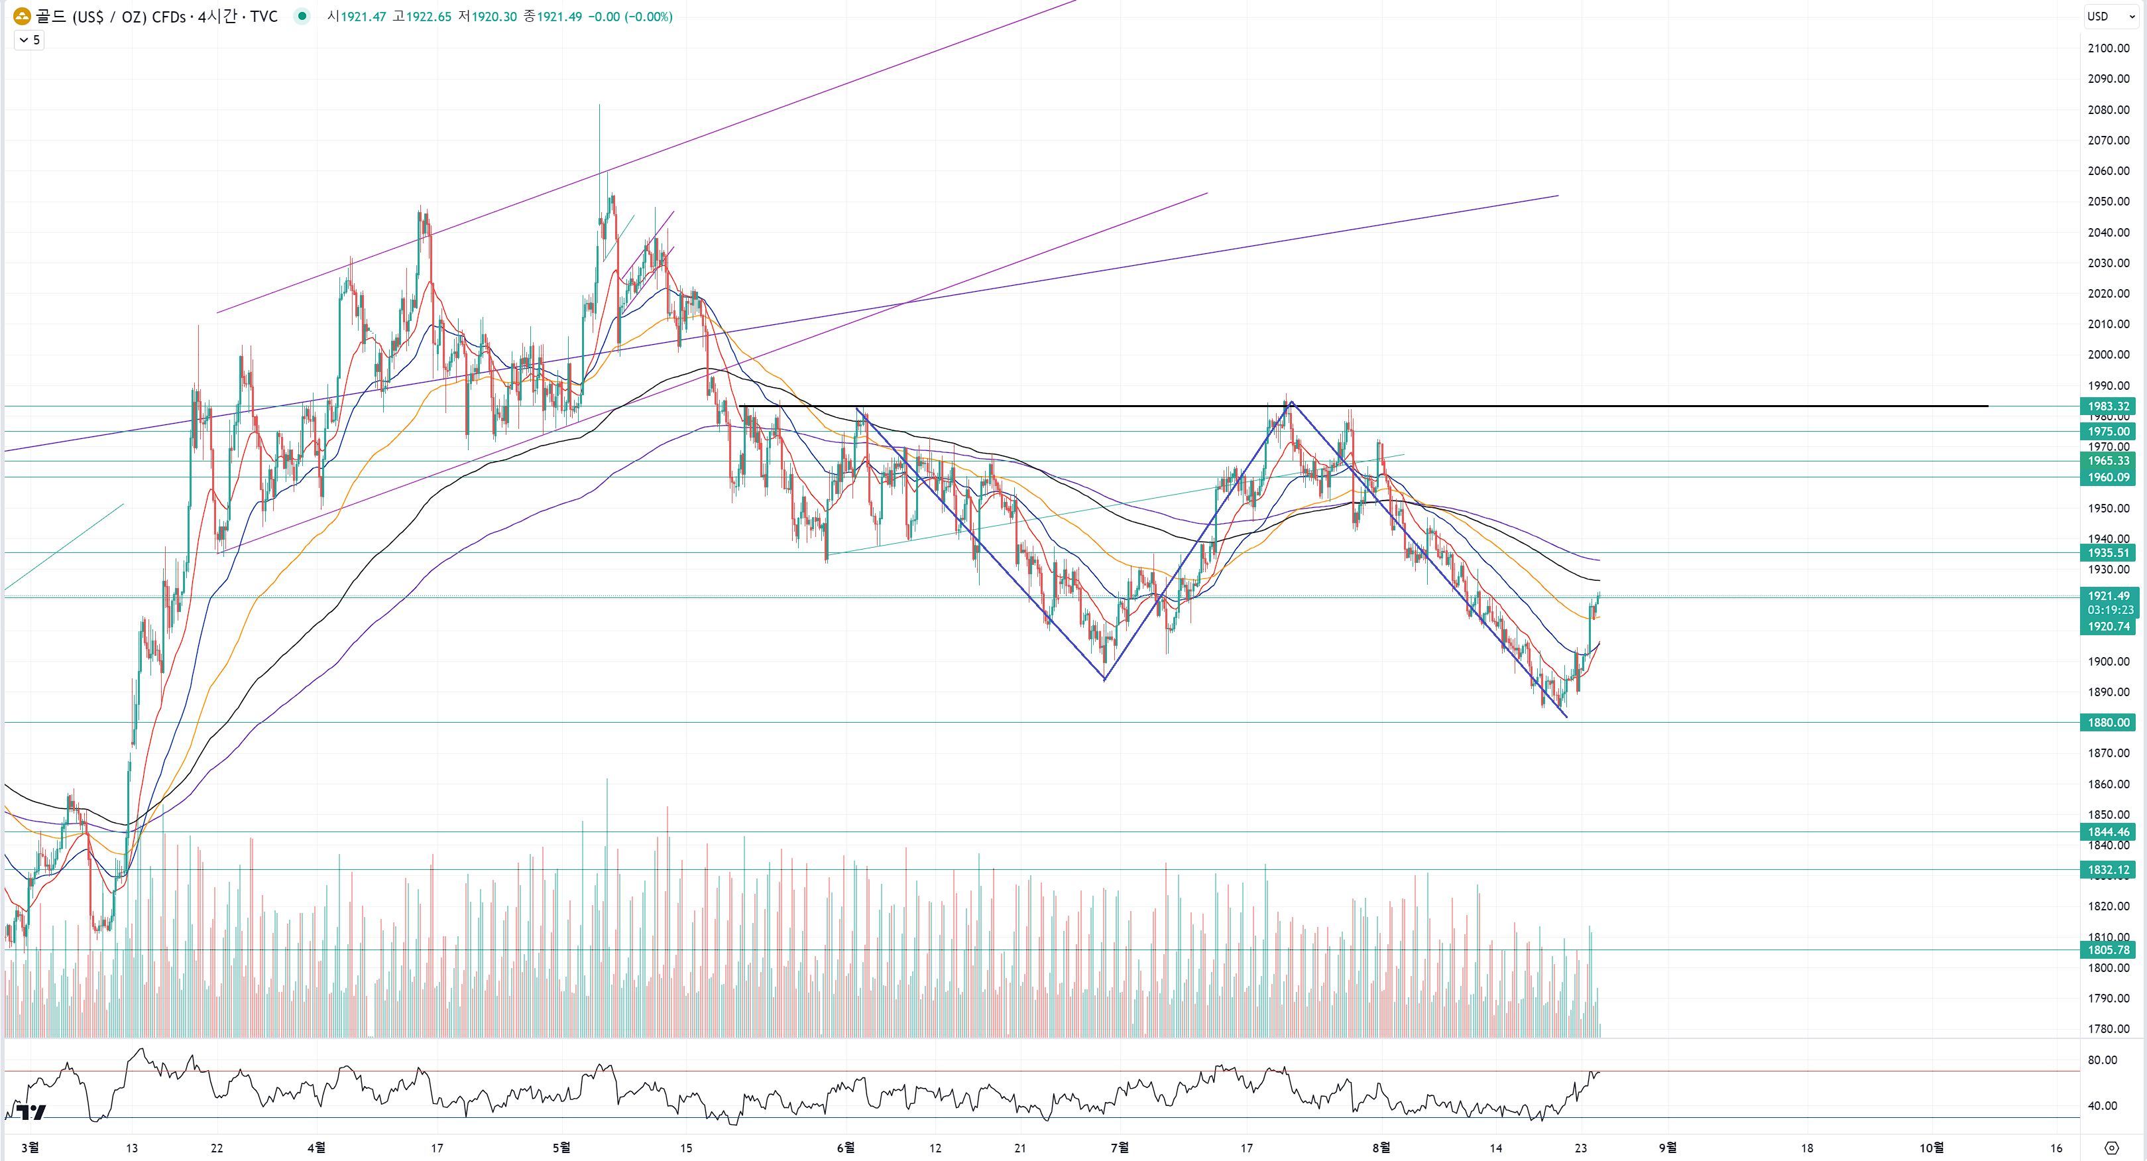Click the 1935.51 price level label
Image resolution: width=2147 pixels, height=1161 pixels.
(x=2108, y=552)
